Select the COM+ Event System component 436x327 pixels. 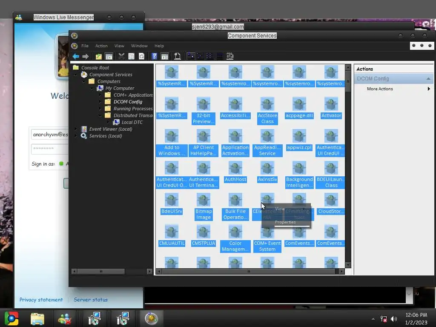click(x=267, y=238)
